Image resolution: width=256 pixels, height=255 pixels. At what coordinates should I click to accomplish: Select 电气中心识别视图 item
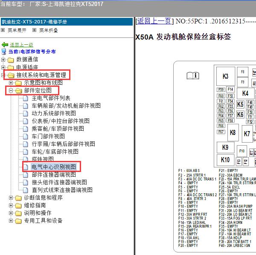(54, 167)
